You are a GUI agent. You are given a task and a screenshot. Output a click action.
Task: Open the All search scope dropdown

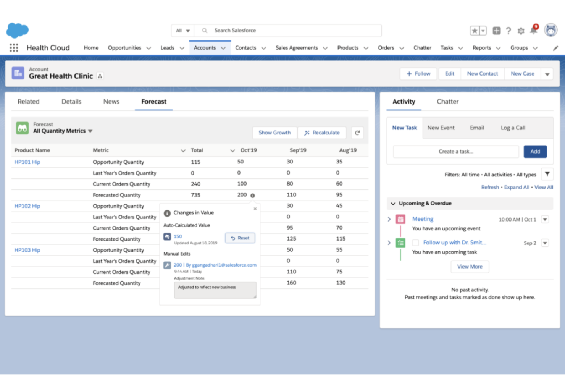pos(182,31)
